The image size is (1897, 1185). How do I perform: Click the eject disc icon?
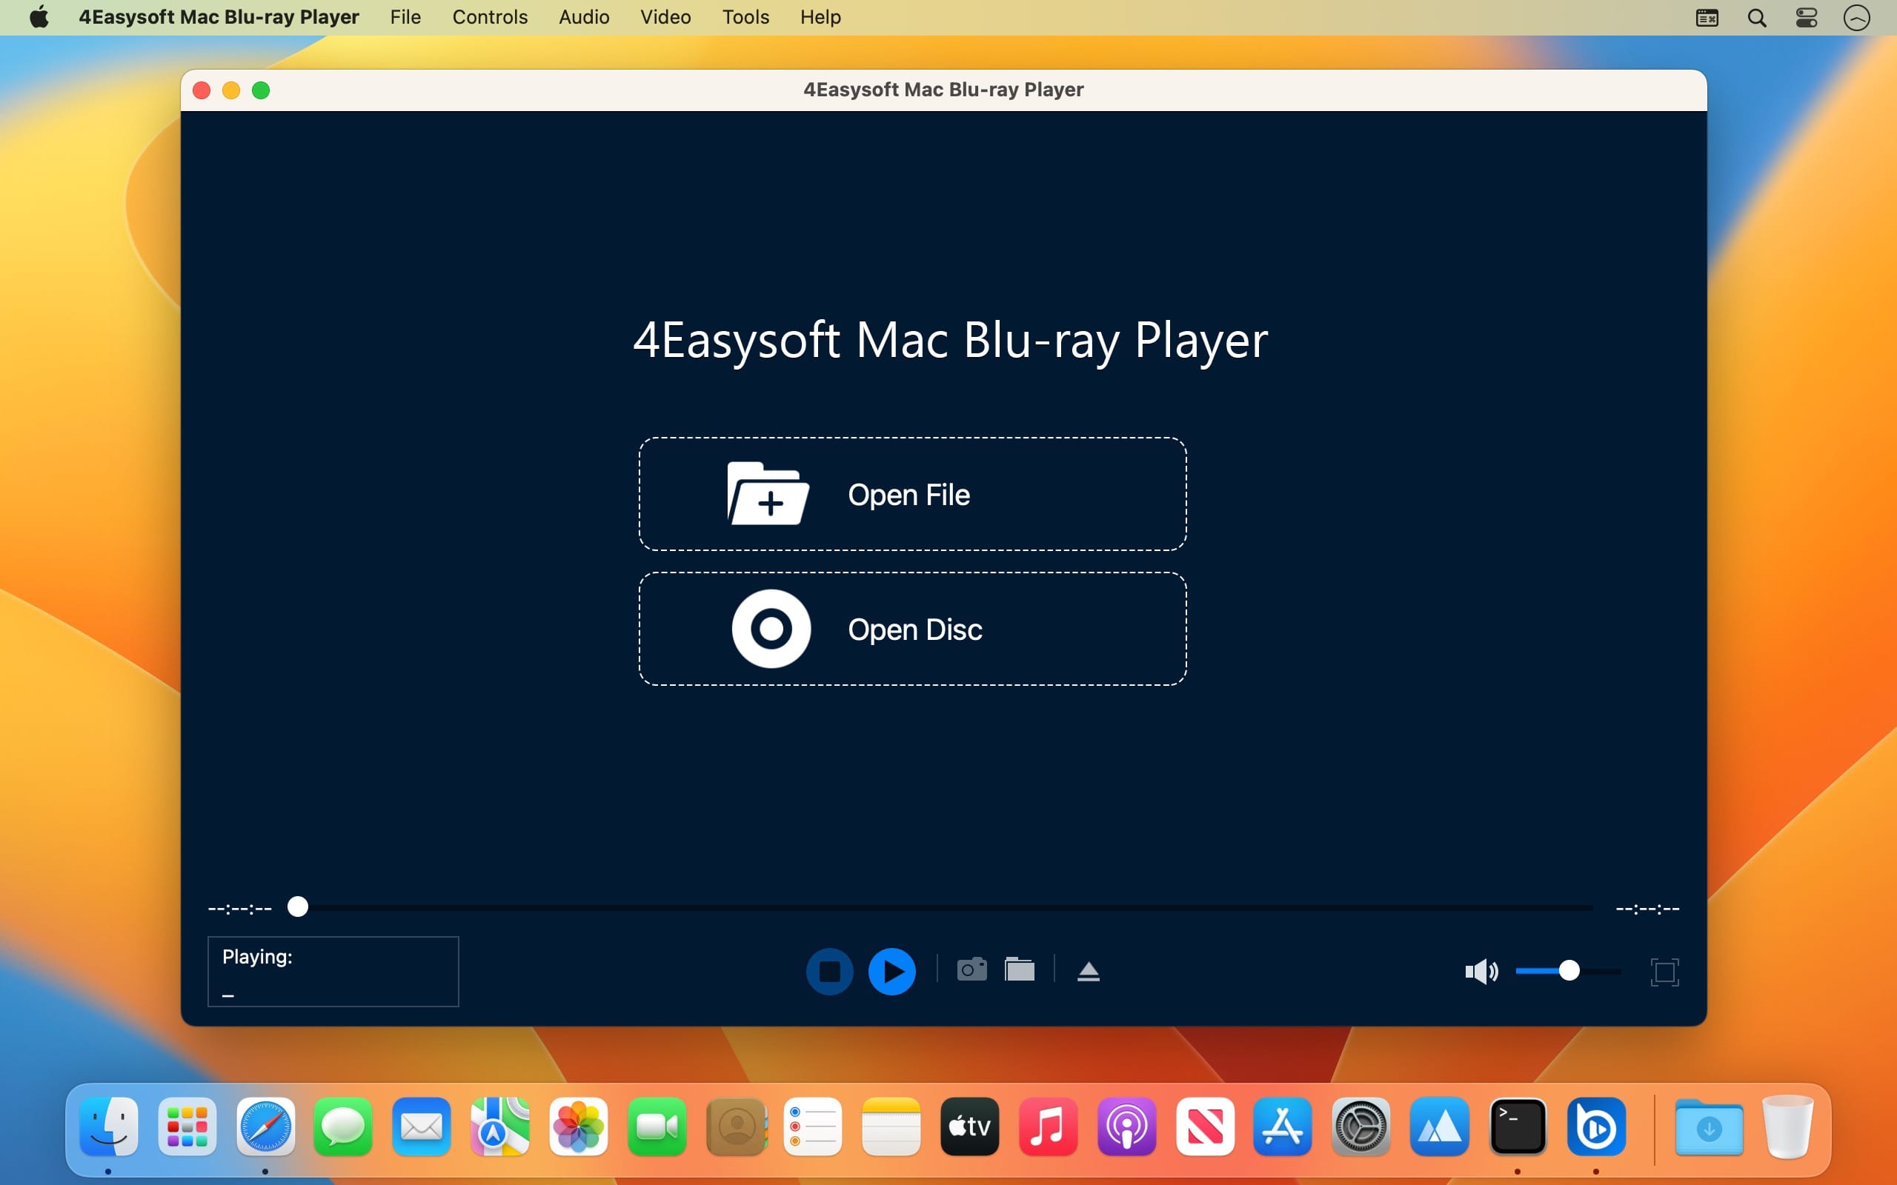point(1088,972)
